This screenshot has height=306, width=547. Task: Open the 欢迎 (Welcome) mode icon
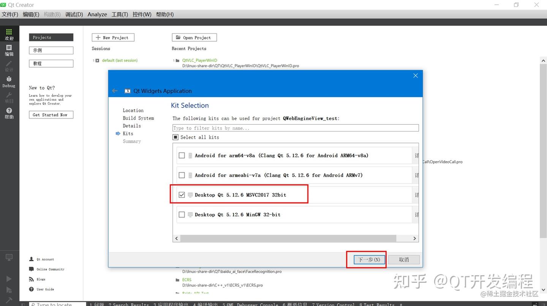(x=9, y=33)
